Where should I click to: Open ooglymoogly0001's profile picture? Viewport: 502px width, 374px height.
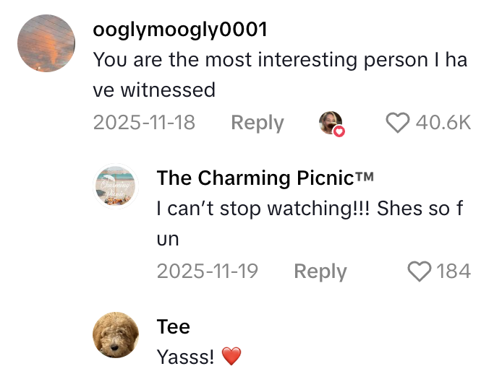(46, 43)
